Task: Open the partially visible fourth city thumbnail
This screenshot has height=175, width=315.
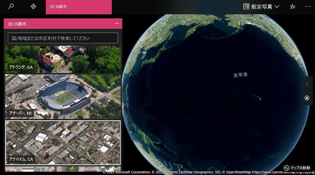Action: pyautogui.click(x=63, y=169)
